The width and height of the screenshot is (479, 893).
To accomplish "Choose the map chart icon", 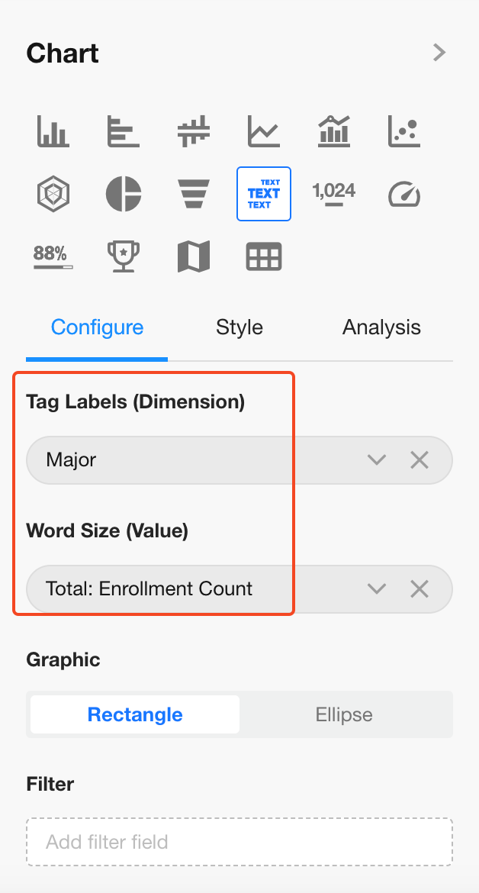I will [193, 257].
